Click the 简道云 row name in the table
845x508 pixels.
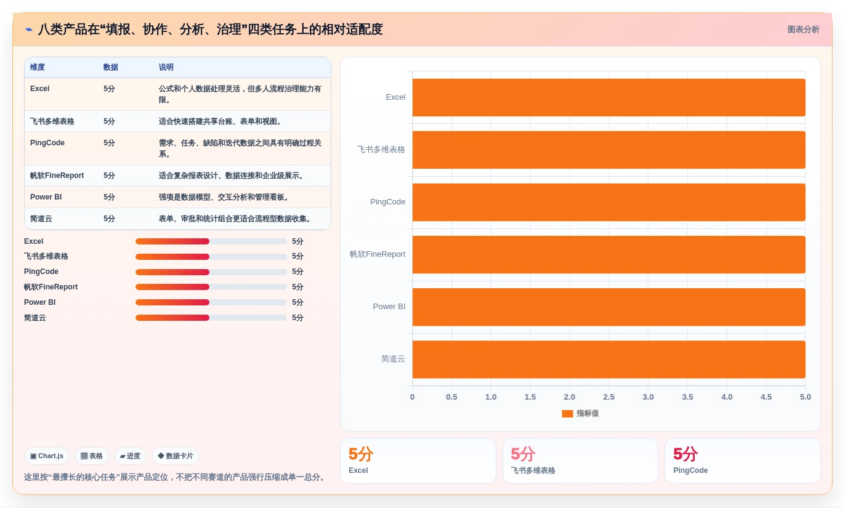pyautogui.click(x=41, y=219)
